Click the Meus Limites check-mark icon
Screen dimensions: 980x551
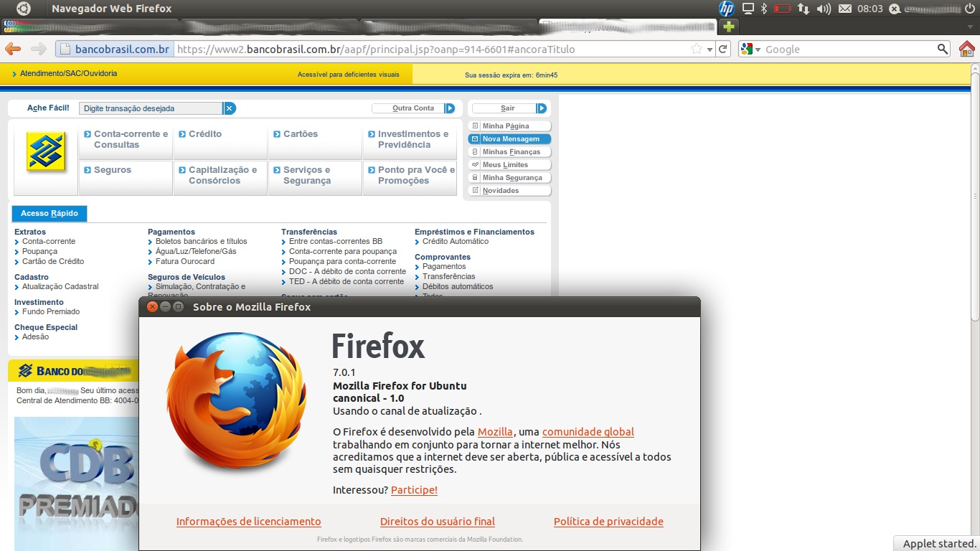474,164
